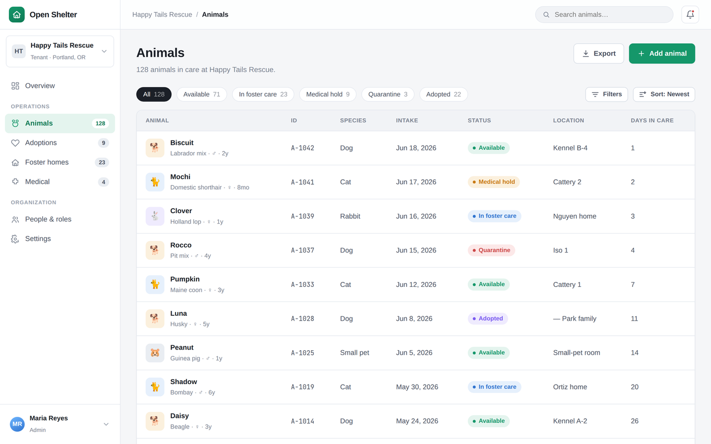
Task: Click the animal name Shadow
Action: pyautogui.click(x=184, y=382)
